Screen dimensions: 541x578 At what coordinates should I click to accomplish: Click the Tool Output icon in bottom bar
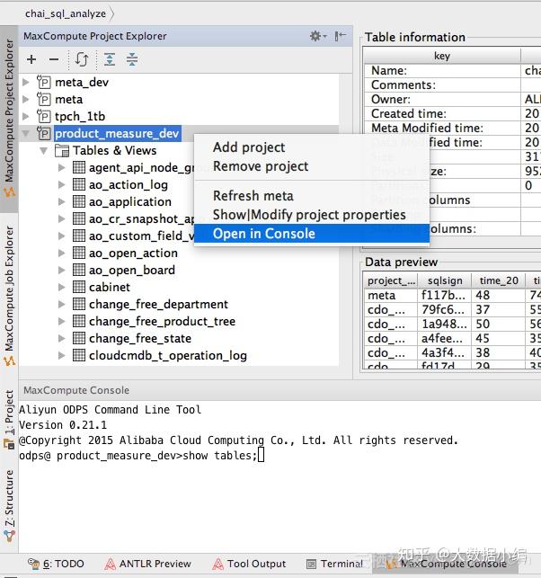pos(217,564)
